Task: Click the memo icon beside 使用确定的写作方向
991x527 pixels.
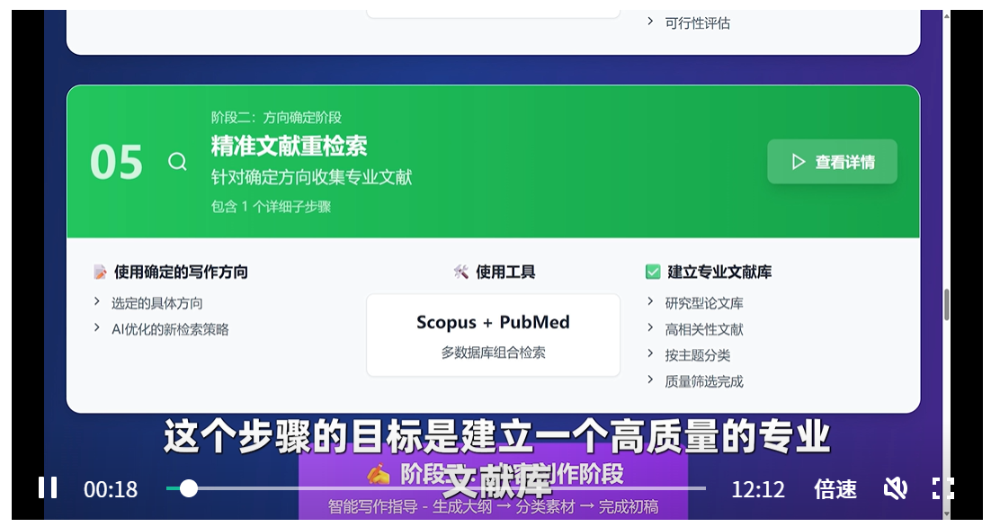Action: tap(100, 272)
